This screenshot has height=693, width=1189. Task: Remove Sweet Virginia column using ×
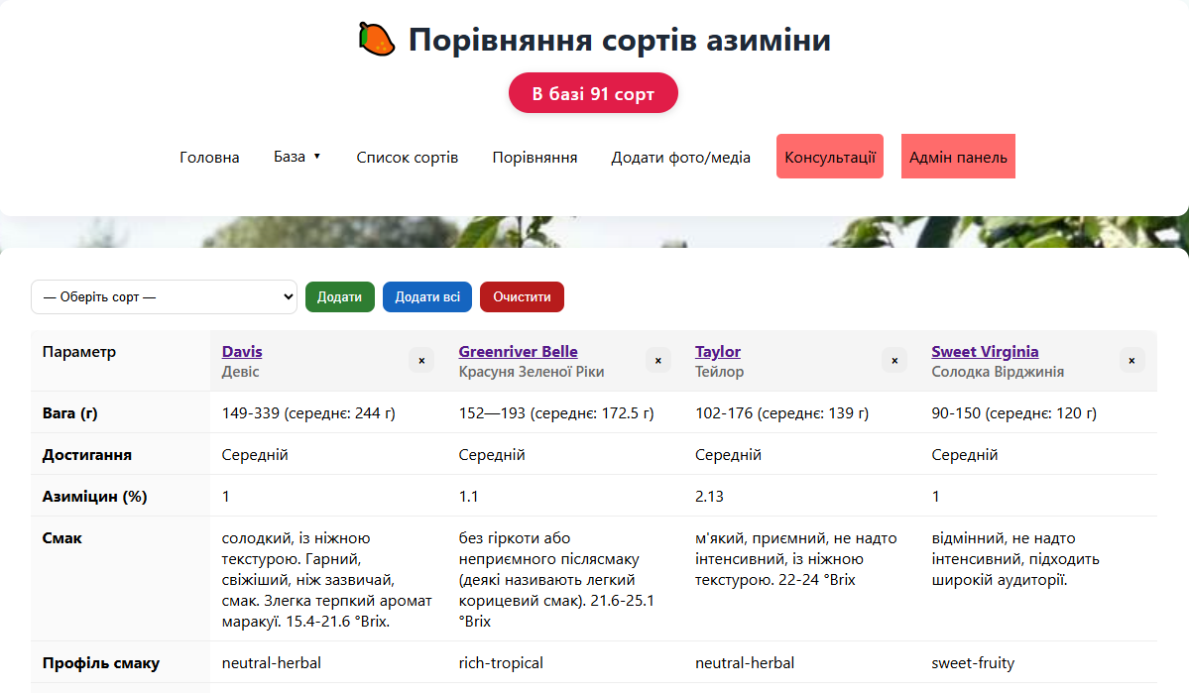click(x=1131, y=361)
